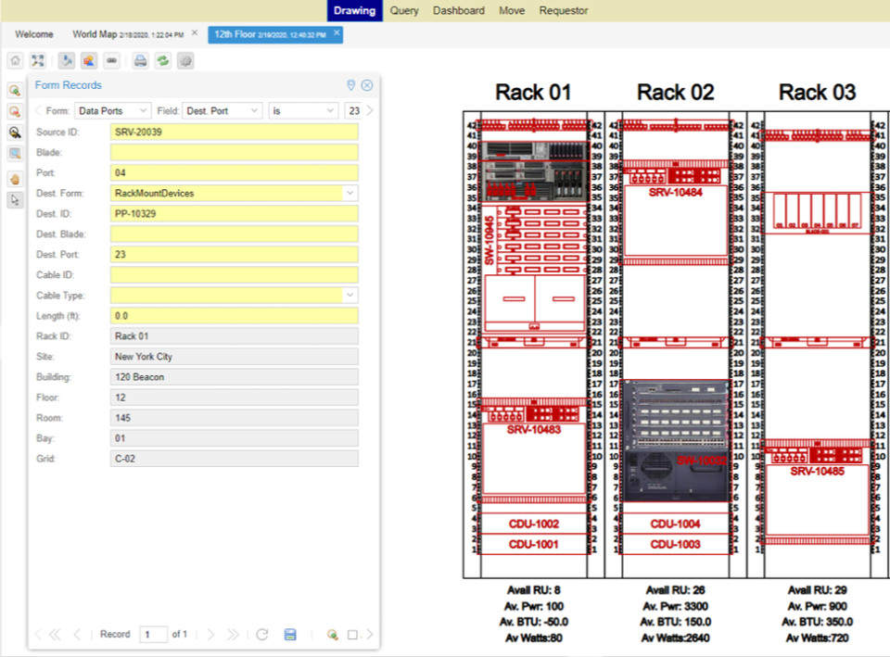Pin the Form Records panel
This screenshot has width=890, height=657.
point(350,85)
